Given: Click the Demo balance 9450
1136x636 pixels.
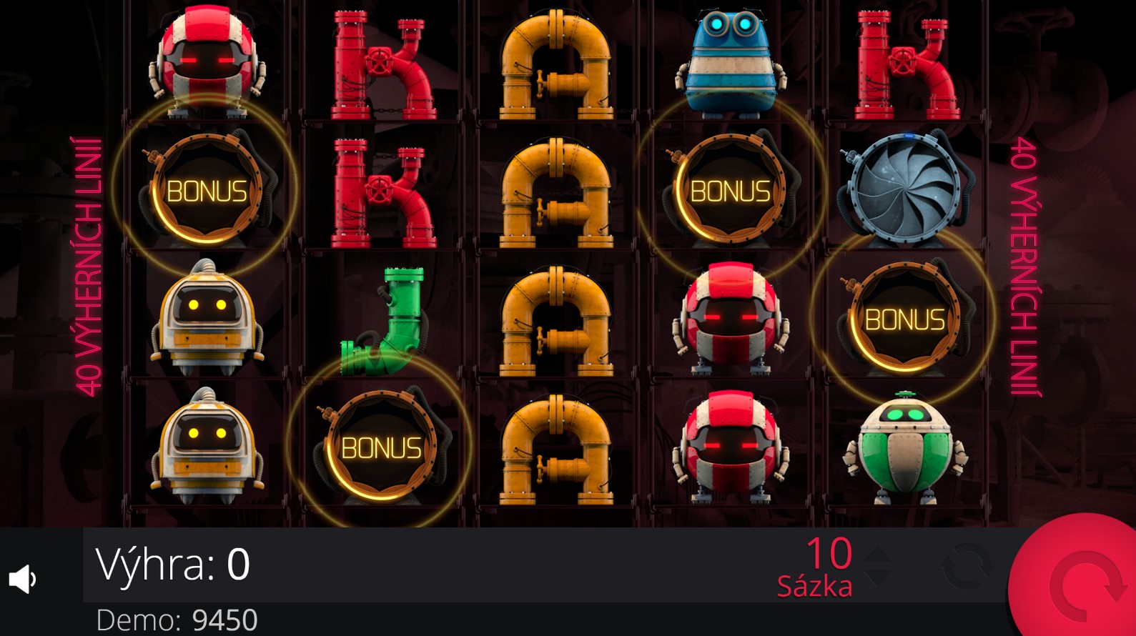Looking at the screenshot, I should pos(177,620).
